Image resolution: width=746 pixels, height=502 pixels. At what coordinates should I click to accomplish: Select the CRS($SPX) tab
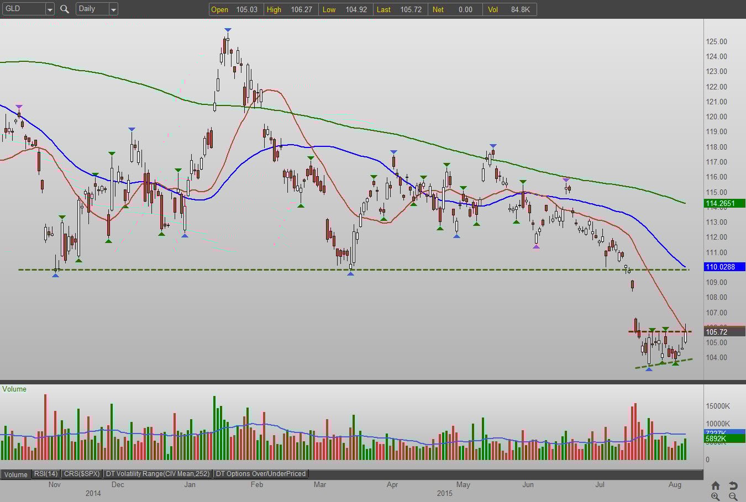pos(82,474)
